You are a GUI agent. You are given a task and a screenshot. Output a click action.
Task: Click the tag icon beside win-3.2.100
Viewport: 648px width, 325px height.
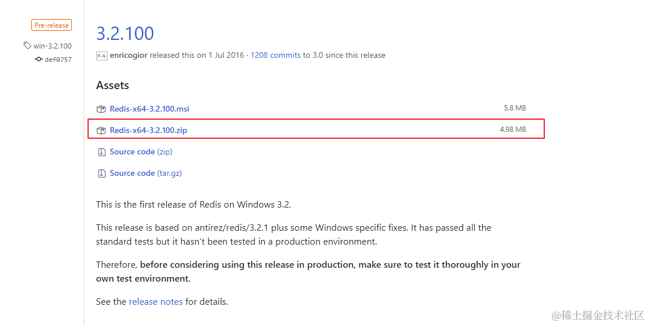[x=27, y=45]
